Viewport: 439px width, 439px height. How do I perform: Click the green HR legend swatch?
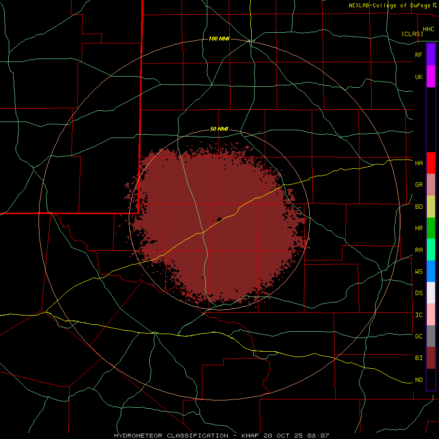(431, 228)
